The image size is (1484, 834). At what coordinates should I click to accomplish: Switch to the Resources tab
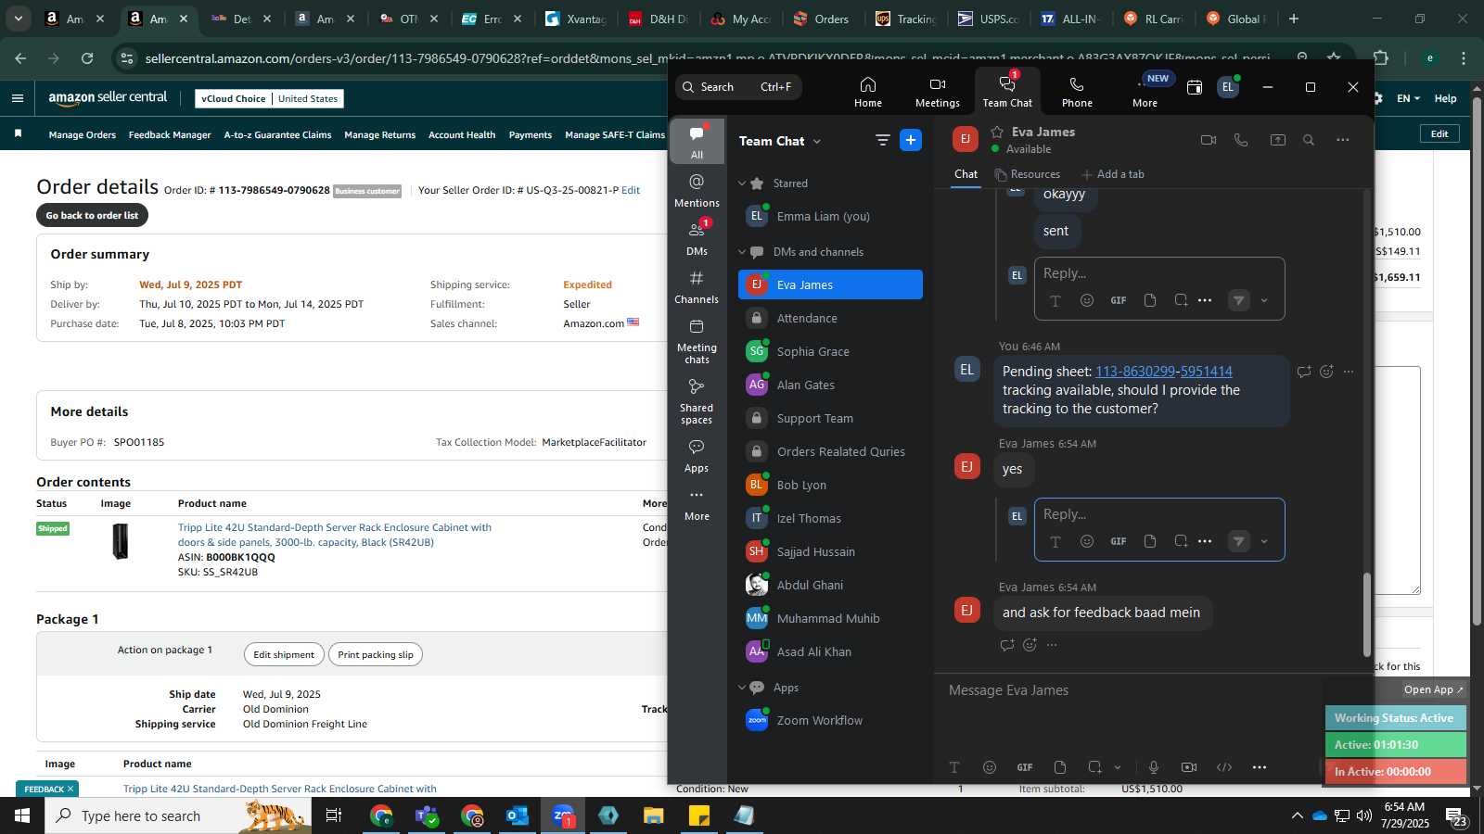(x=1027, y=174)
